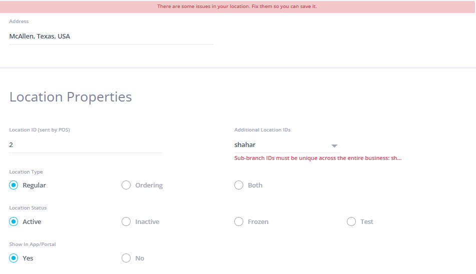Click the pink location issues banner

click(x=238, y=6)
